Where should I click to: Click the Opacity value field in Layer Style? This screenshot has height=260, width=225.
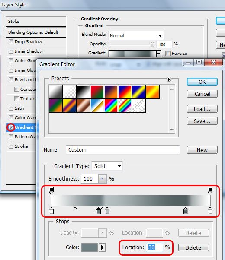tap(164, 44)
